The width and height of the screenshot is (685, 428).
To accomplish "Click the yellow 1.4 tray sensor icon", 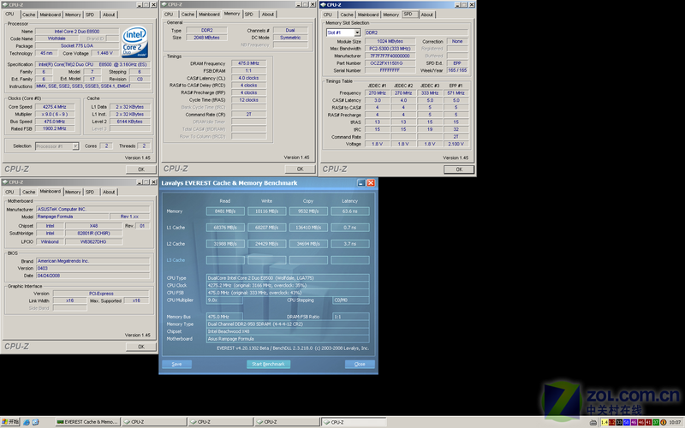I will coord(605,422).
